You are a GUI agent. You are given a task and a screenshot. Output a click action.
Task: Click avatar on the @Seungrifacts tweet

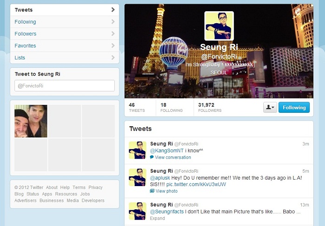(137, 211)
